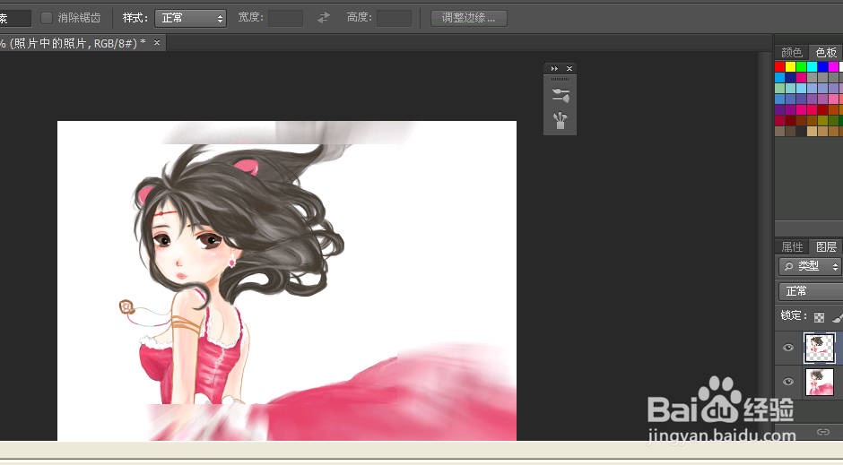Image resolution: width=843 pixels, height=465 pixels.
Task: Pick the magenta swatch
Action: point(833,66)
